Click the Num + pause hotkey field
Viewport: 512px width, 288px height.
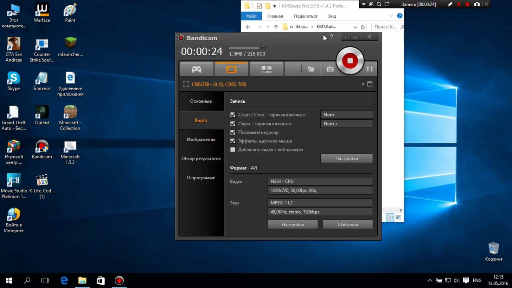[347, 124]
